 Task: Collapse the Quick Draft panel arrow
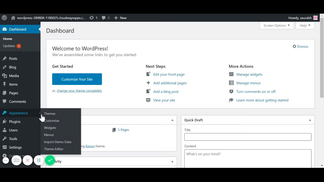(x=310, y=120)
